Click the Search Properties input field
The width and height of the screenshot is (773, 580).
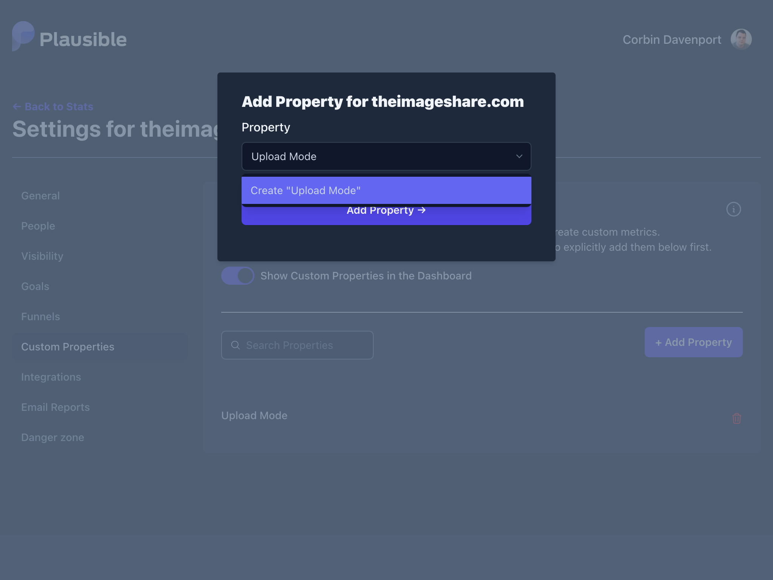click(297, 345)
